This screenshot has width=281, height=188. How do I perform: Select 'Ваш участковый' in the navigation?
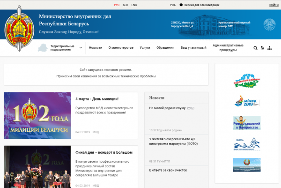click(x=193, y=48)
